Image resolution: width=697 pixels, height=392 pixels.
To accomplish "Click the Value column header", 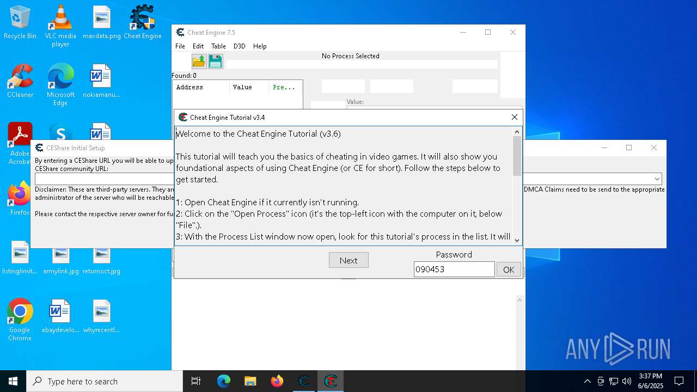I will pyautogui.click(x=249, y=87).
